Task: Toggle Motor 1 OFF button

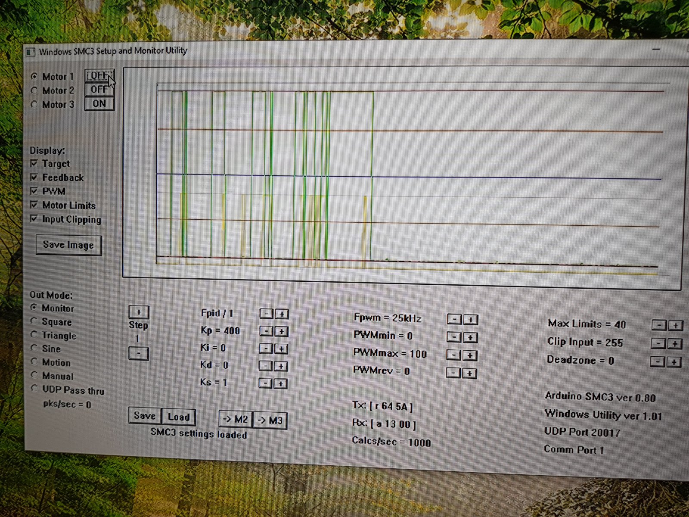Action: coord(99,76)
